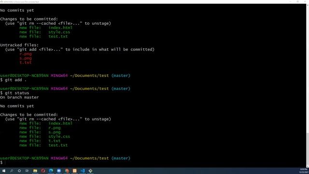Viewport: 309px width, 174px height.
Task: Click the 'git add <file>...' hint line
Action: [x=80, y=49]
